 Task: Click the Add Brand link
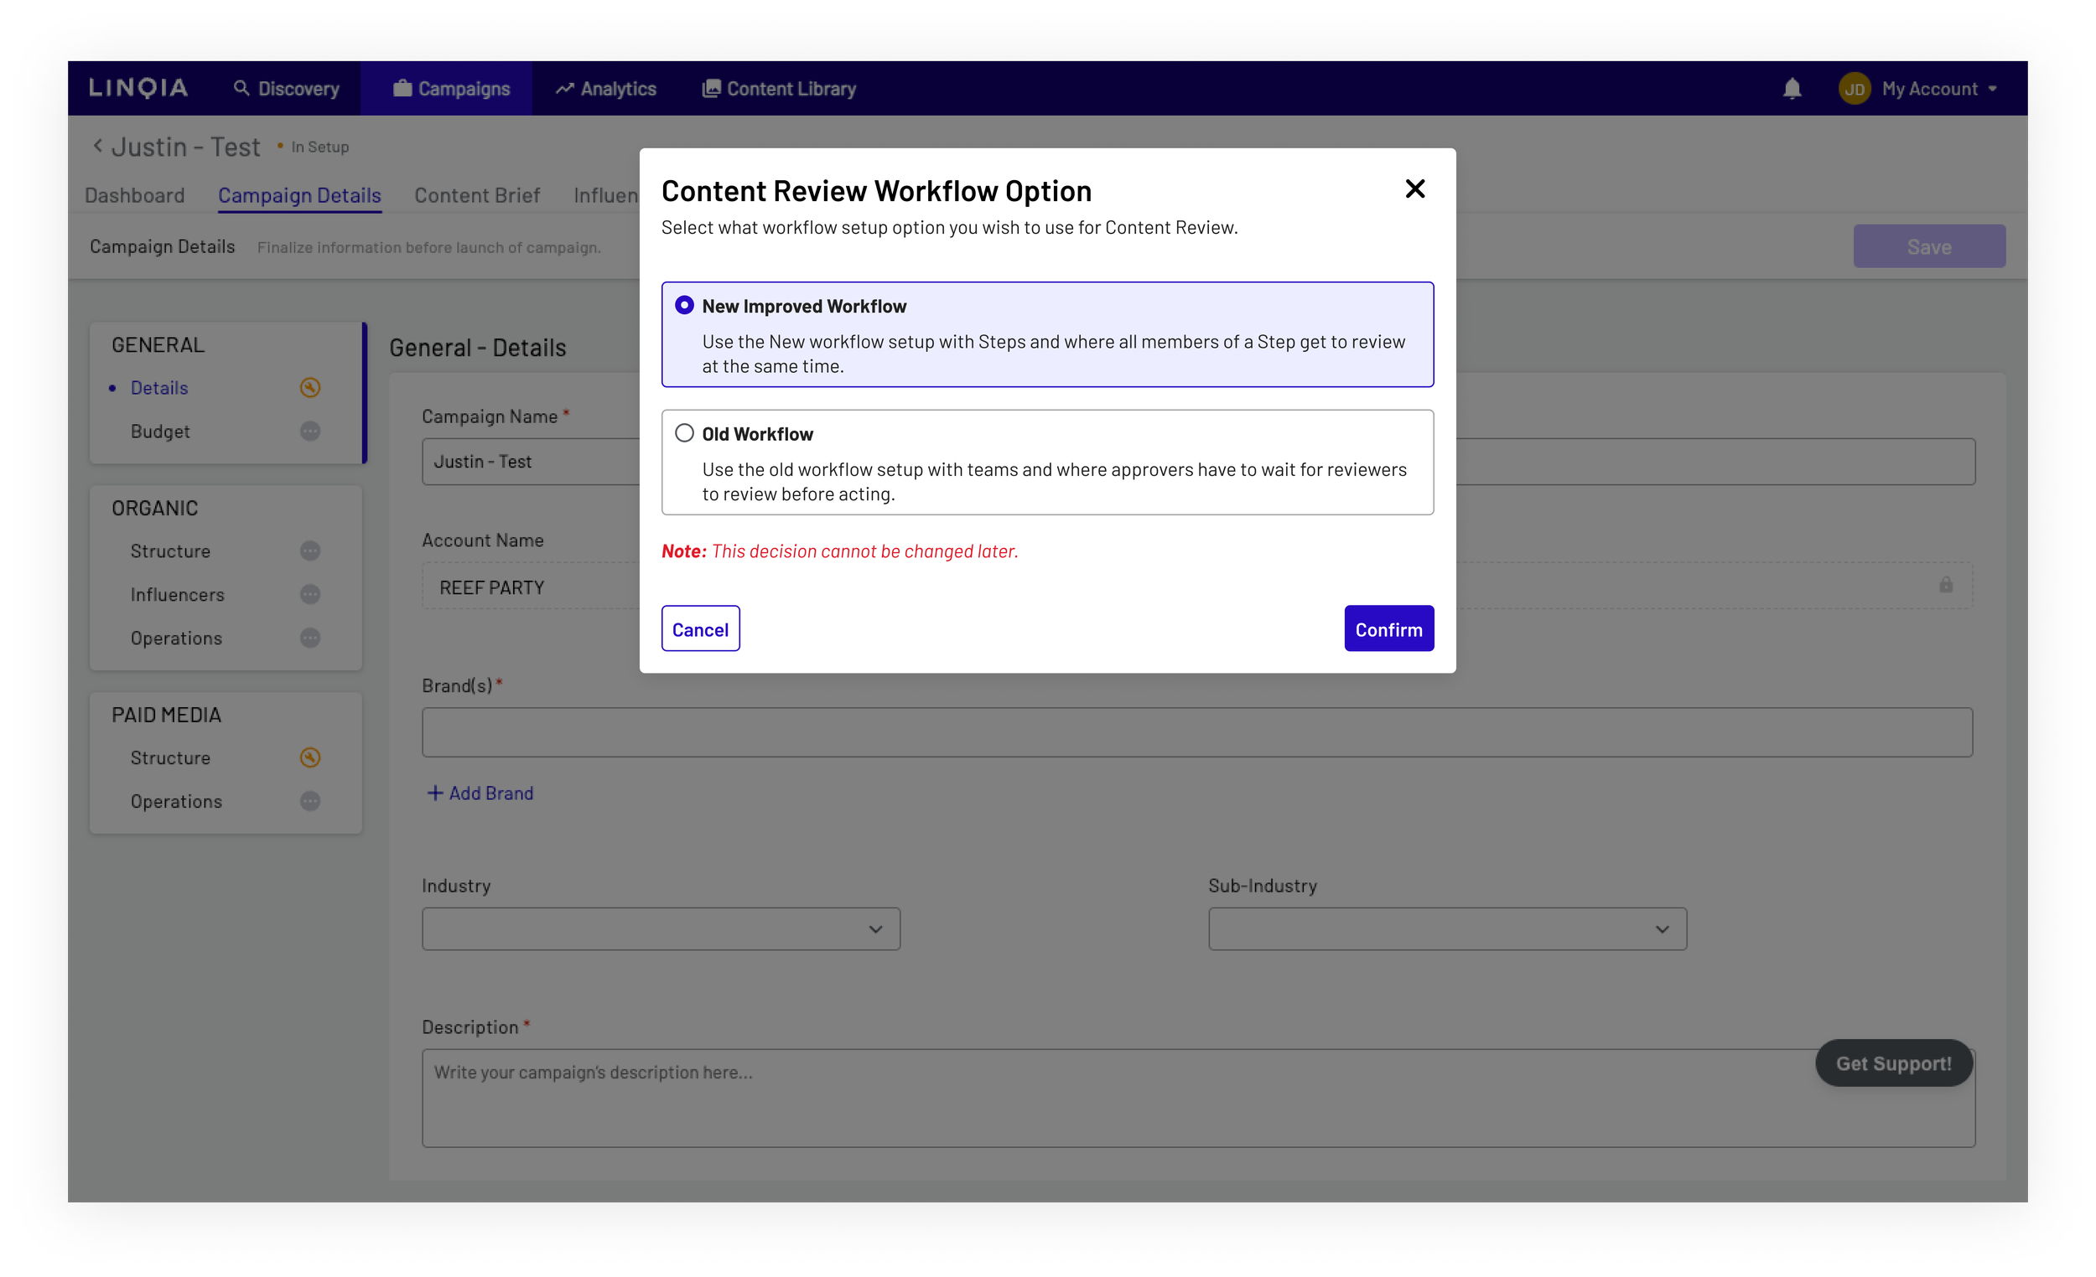480,794
